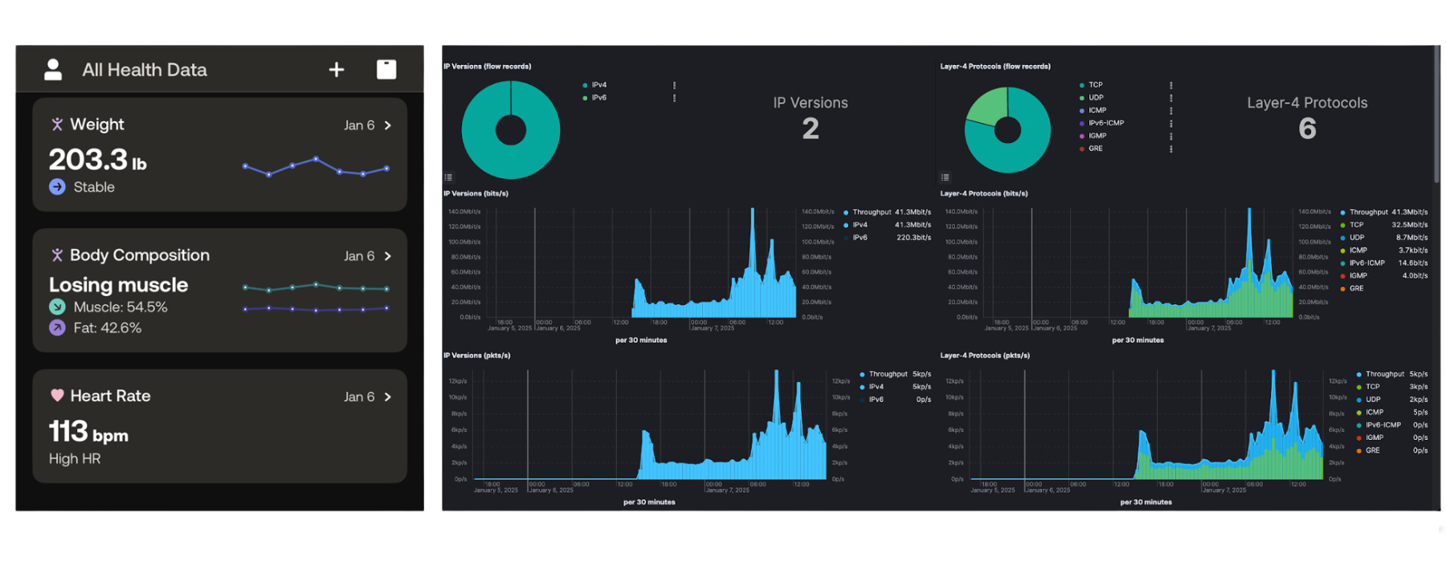Click the All Health Data title
The height and width of the screenshot is (562, 1446).
(x=145, y=70)
